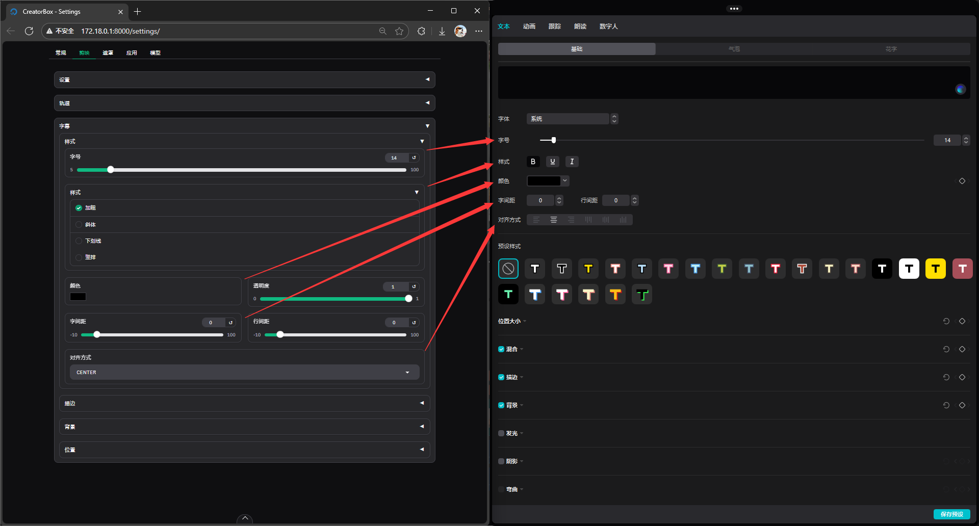
Task: Open the 动画 animation tab
Action: (529, 27)
